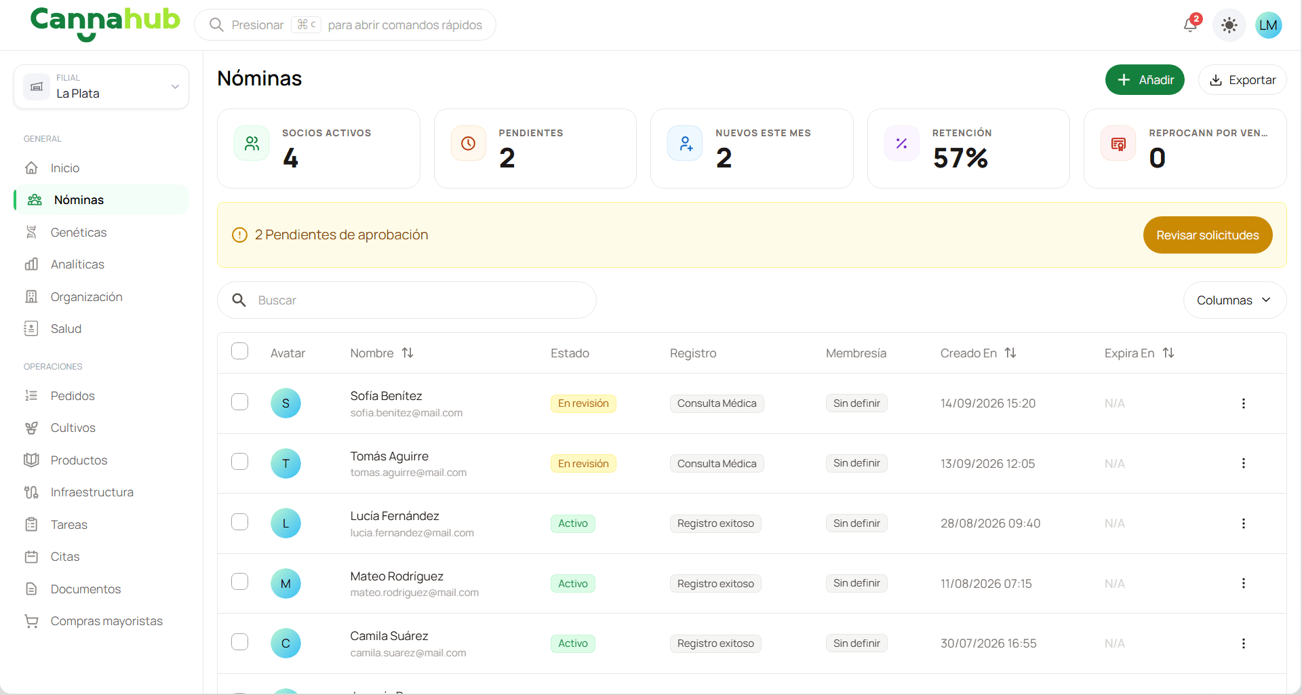Screen dimensions: 1302x695
Task: Click the S avatar of Sofía Benítez
Action: click(x=285, y=403)
